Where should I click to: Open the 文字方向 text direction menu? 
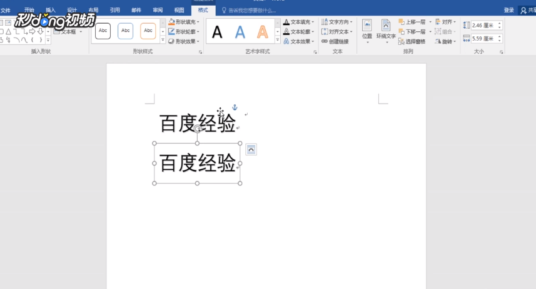point(337,22)
